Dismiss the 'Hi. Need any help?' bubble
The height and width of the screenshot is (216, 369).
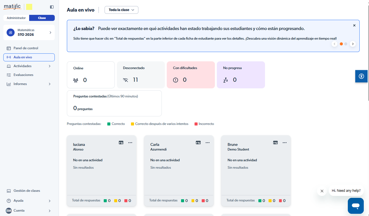click(322, 191)
